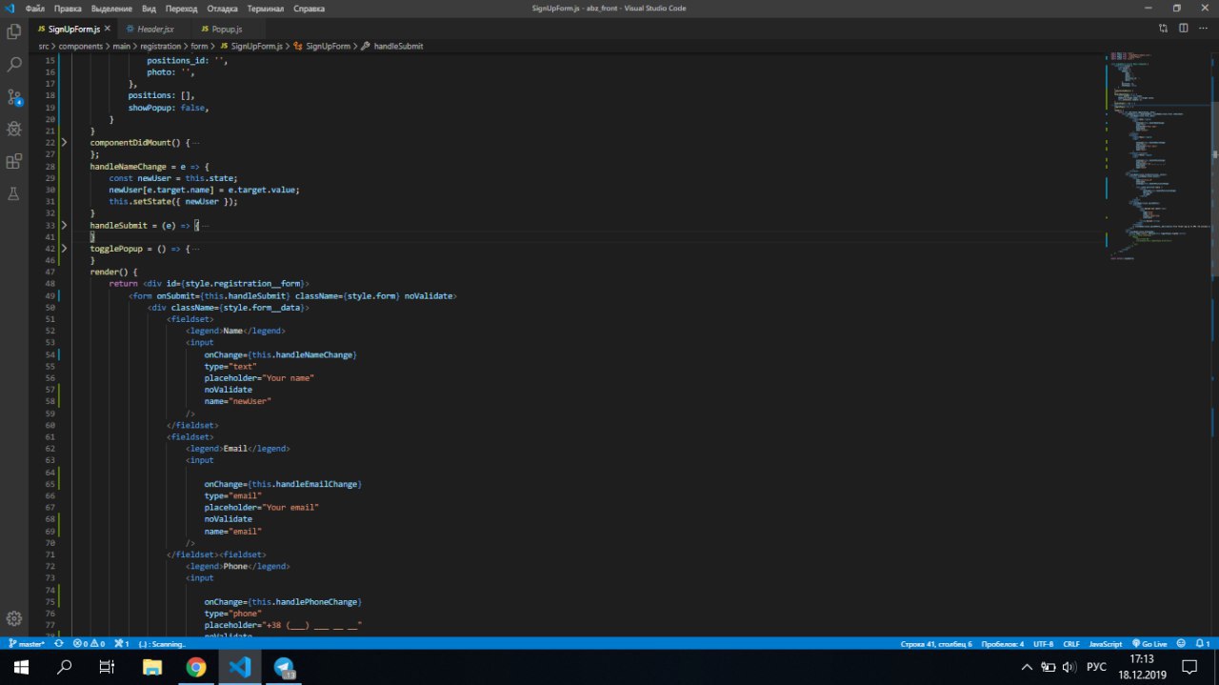Open Telegram from the taskbar
The width and height of the screenshot is (1219, 685).
click(x=285, y=667)
